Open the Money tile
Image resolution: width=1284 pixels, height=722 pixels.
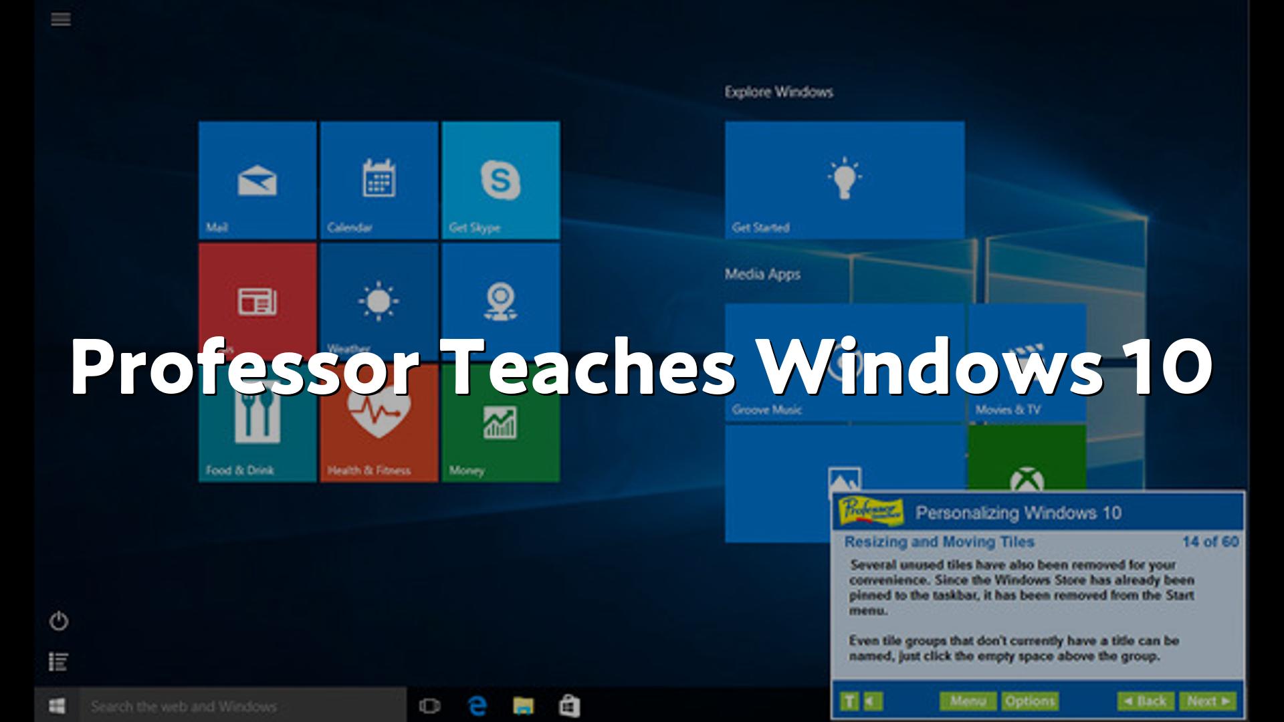click(x=500, y=428)
